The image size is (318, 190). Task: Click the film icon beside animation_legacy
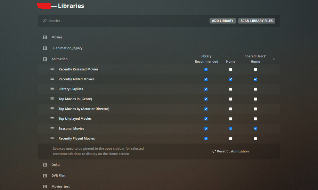45,48
